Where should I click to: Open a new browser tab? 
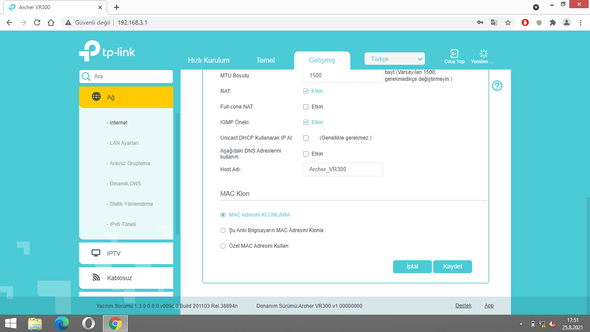click(117, 7)
